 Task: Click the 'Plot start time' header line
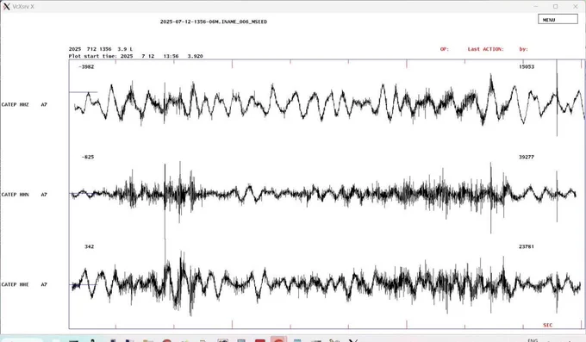pyautogui.click(x=135, y=56)
